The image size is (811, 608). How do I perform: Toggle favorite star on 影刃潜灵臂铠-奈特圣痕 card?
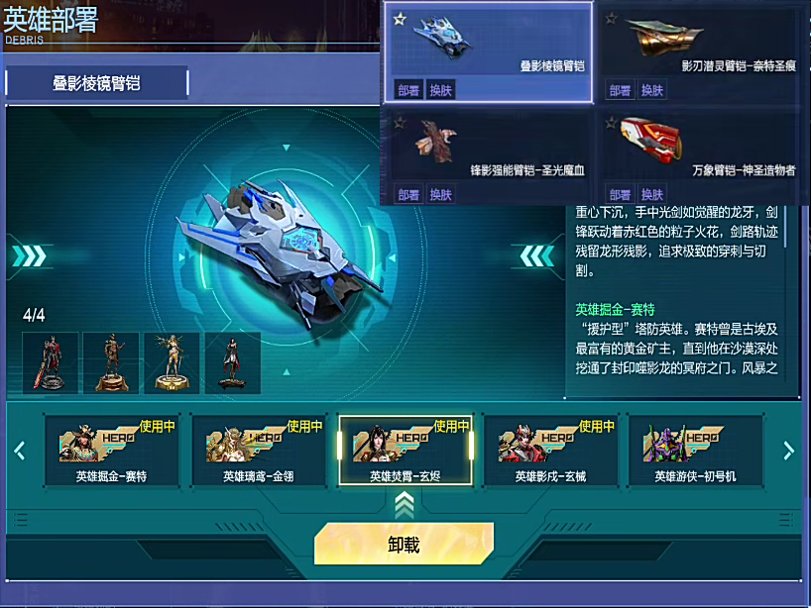coord(612,19)
